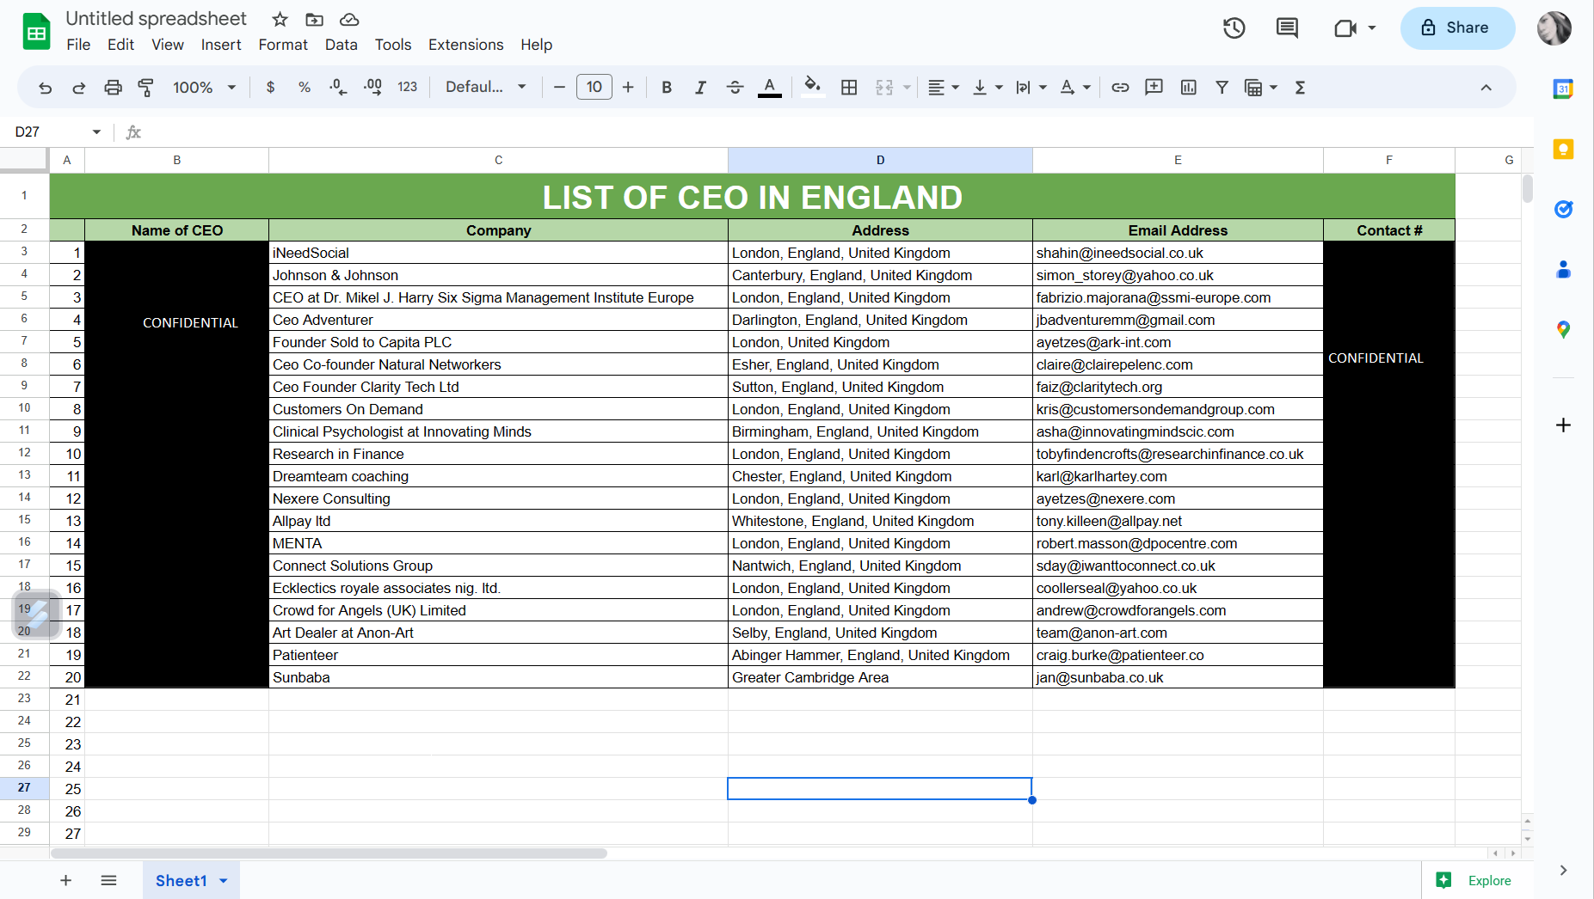1594x899 pixels.
Task: Open more number formats (123)
Action: pos(407,88)
